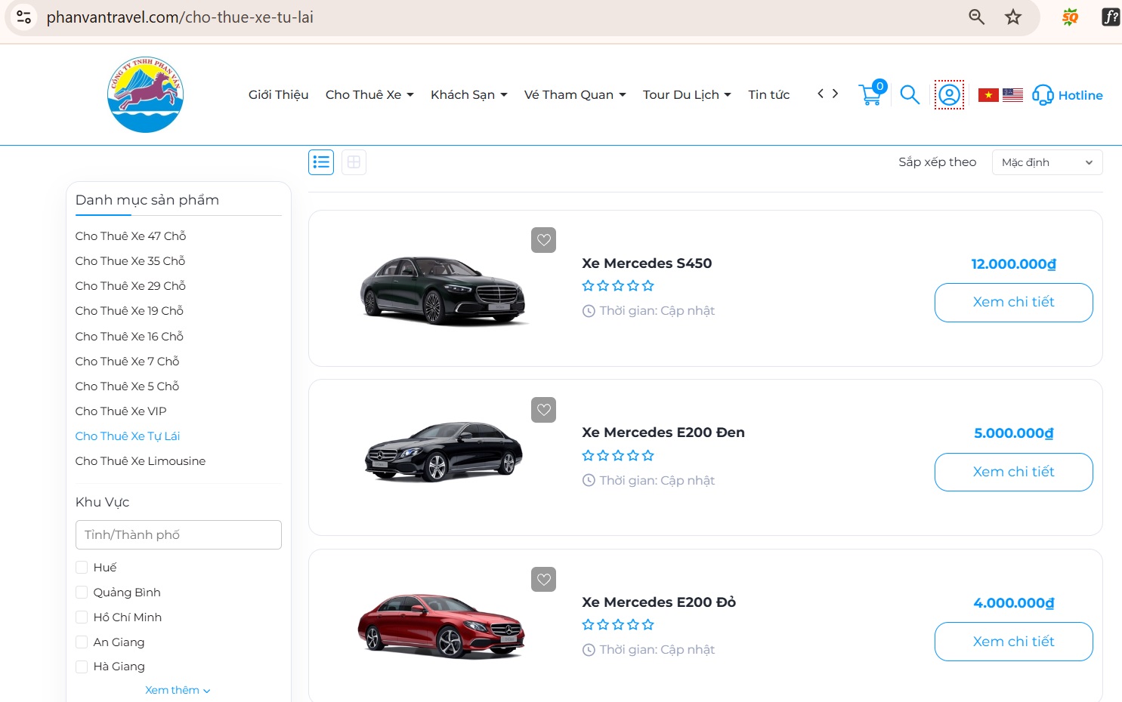Open the shopping cart
Viewport: 1122px width, 702px height.
[x=870, y=96]
